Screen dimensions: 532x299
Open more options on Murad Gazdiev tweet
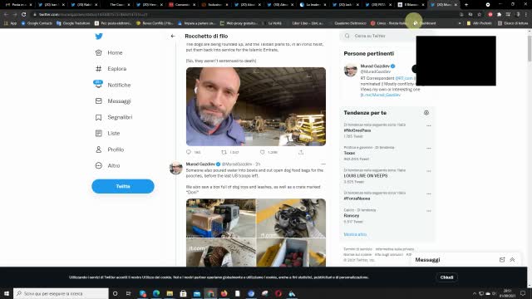pos(323,164)
